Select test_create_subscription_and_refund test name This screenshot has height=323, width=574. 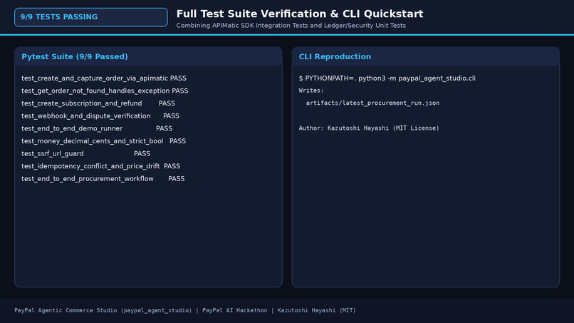coord(82,103)
